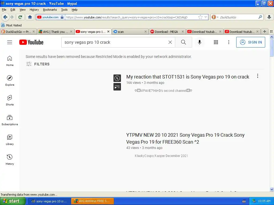Add first video to queue

pyautogui.click(x=117, y=87)
